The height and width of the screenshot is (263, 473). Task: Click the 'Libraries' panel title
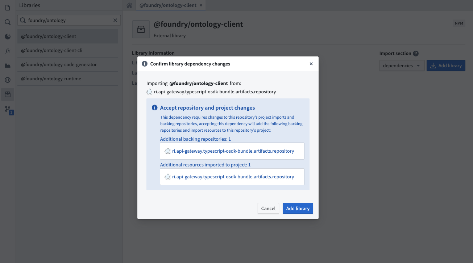pos(30,5)
